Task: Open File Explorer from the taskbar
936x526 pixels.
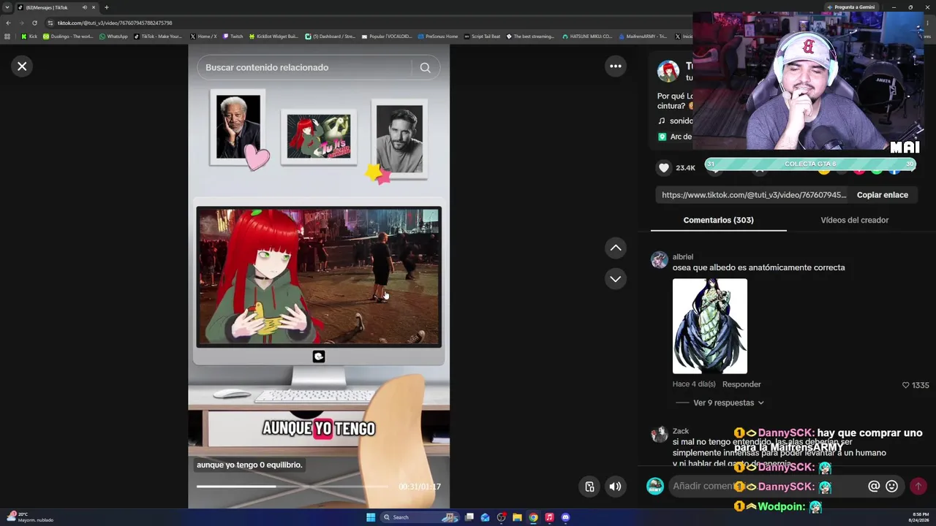Action: coord(517,517)
